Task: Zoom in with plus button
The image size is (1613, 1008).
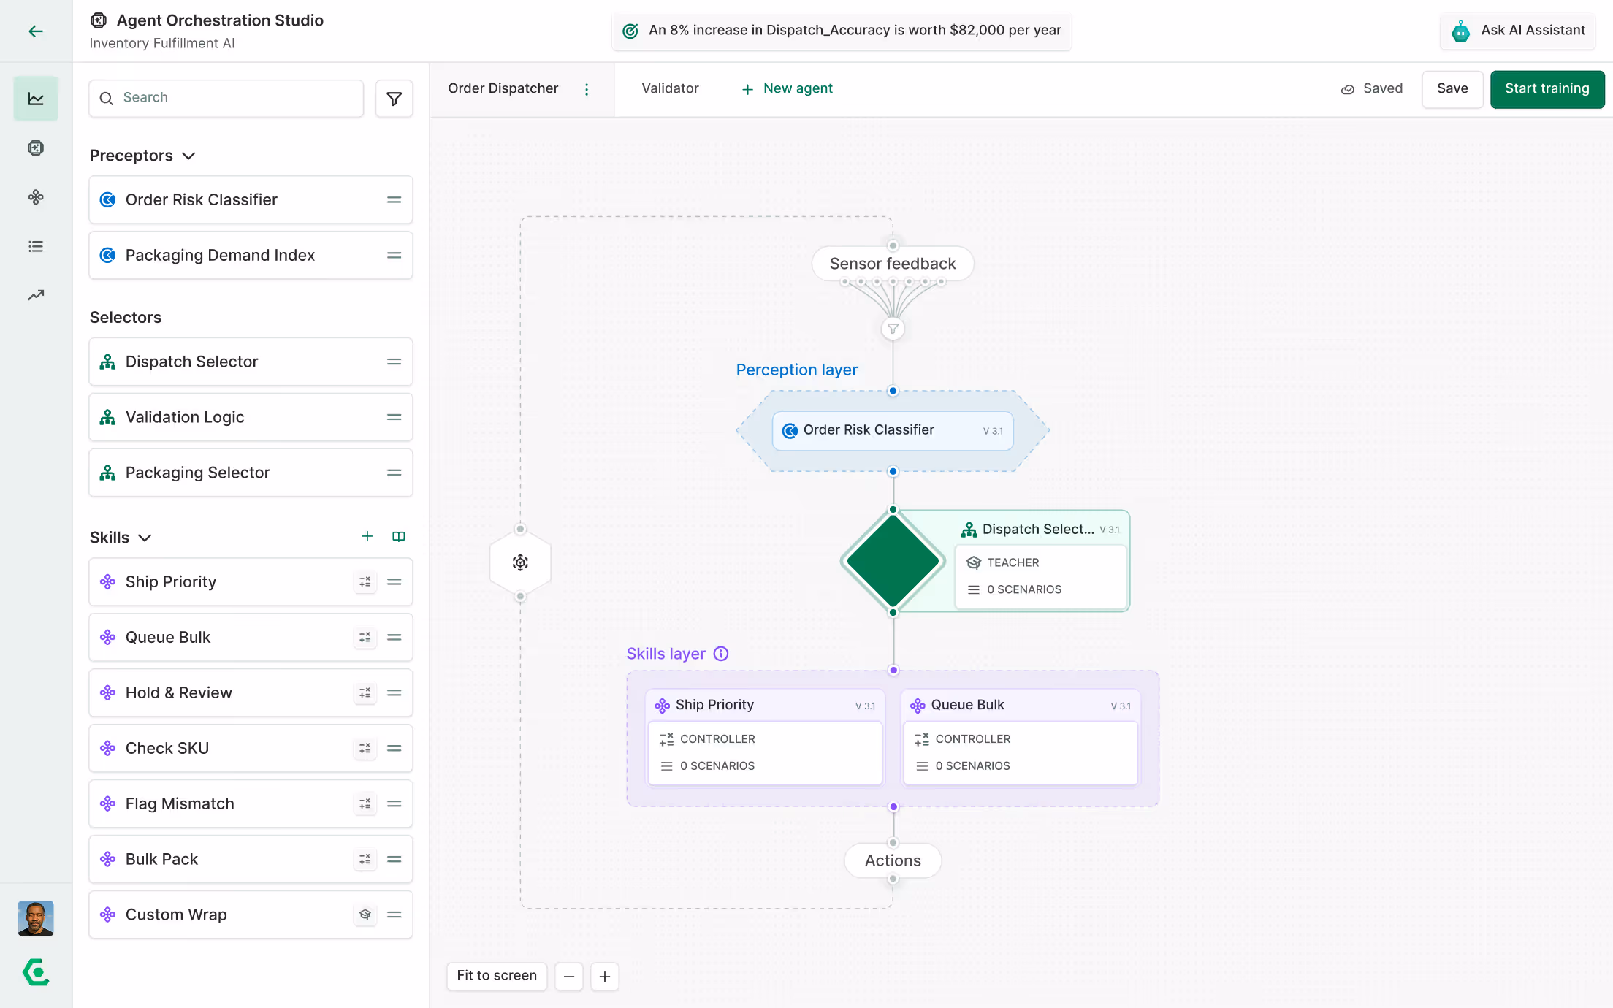Action: pyautogui.click(x=605, y=977)
